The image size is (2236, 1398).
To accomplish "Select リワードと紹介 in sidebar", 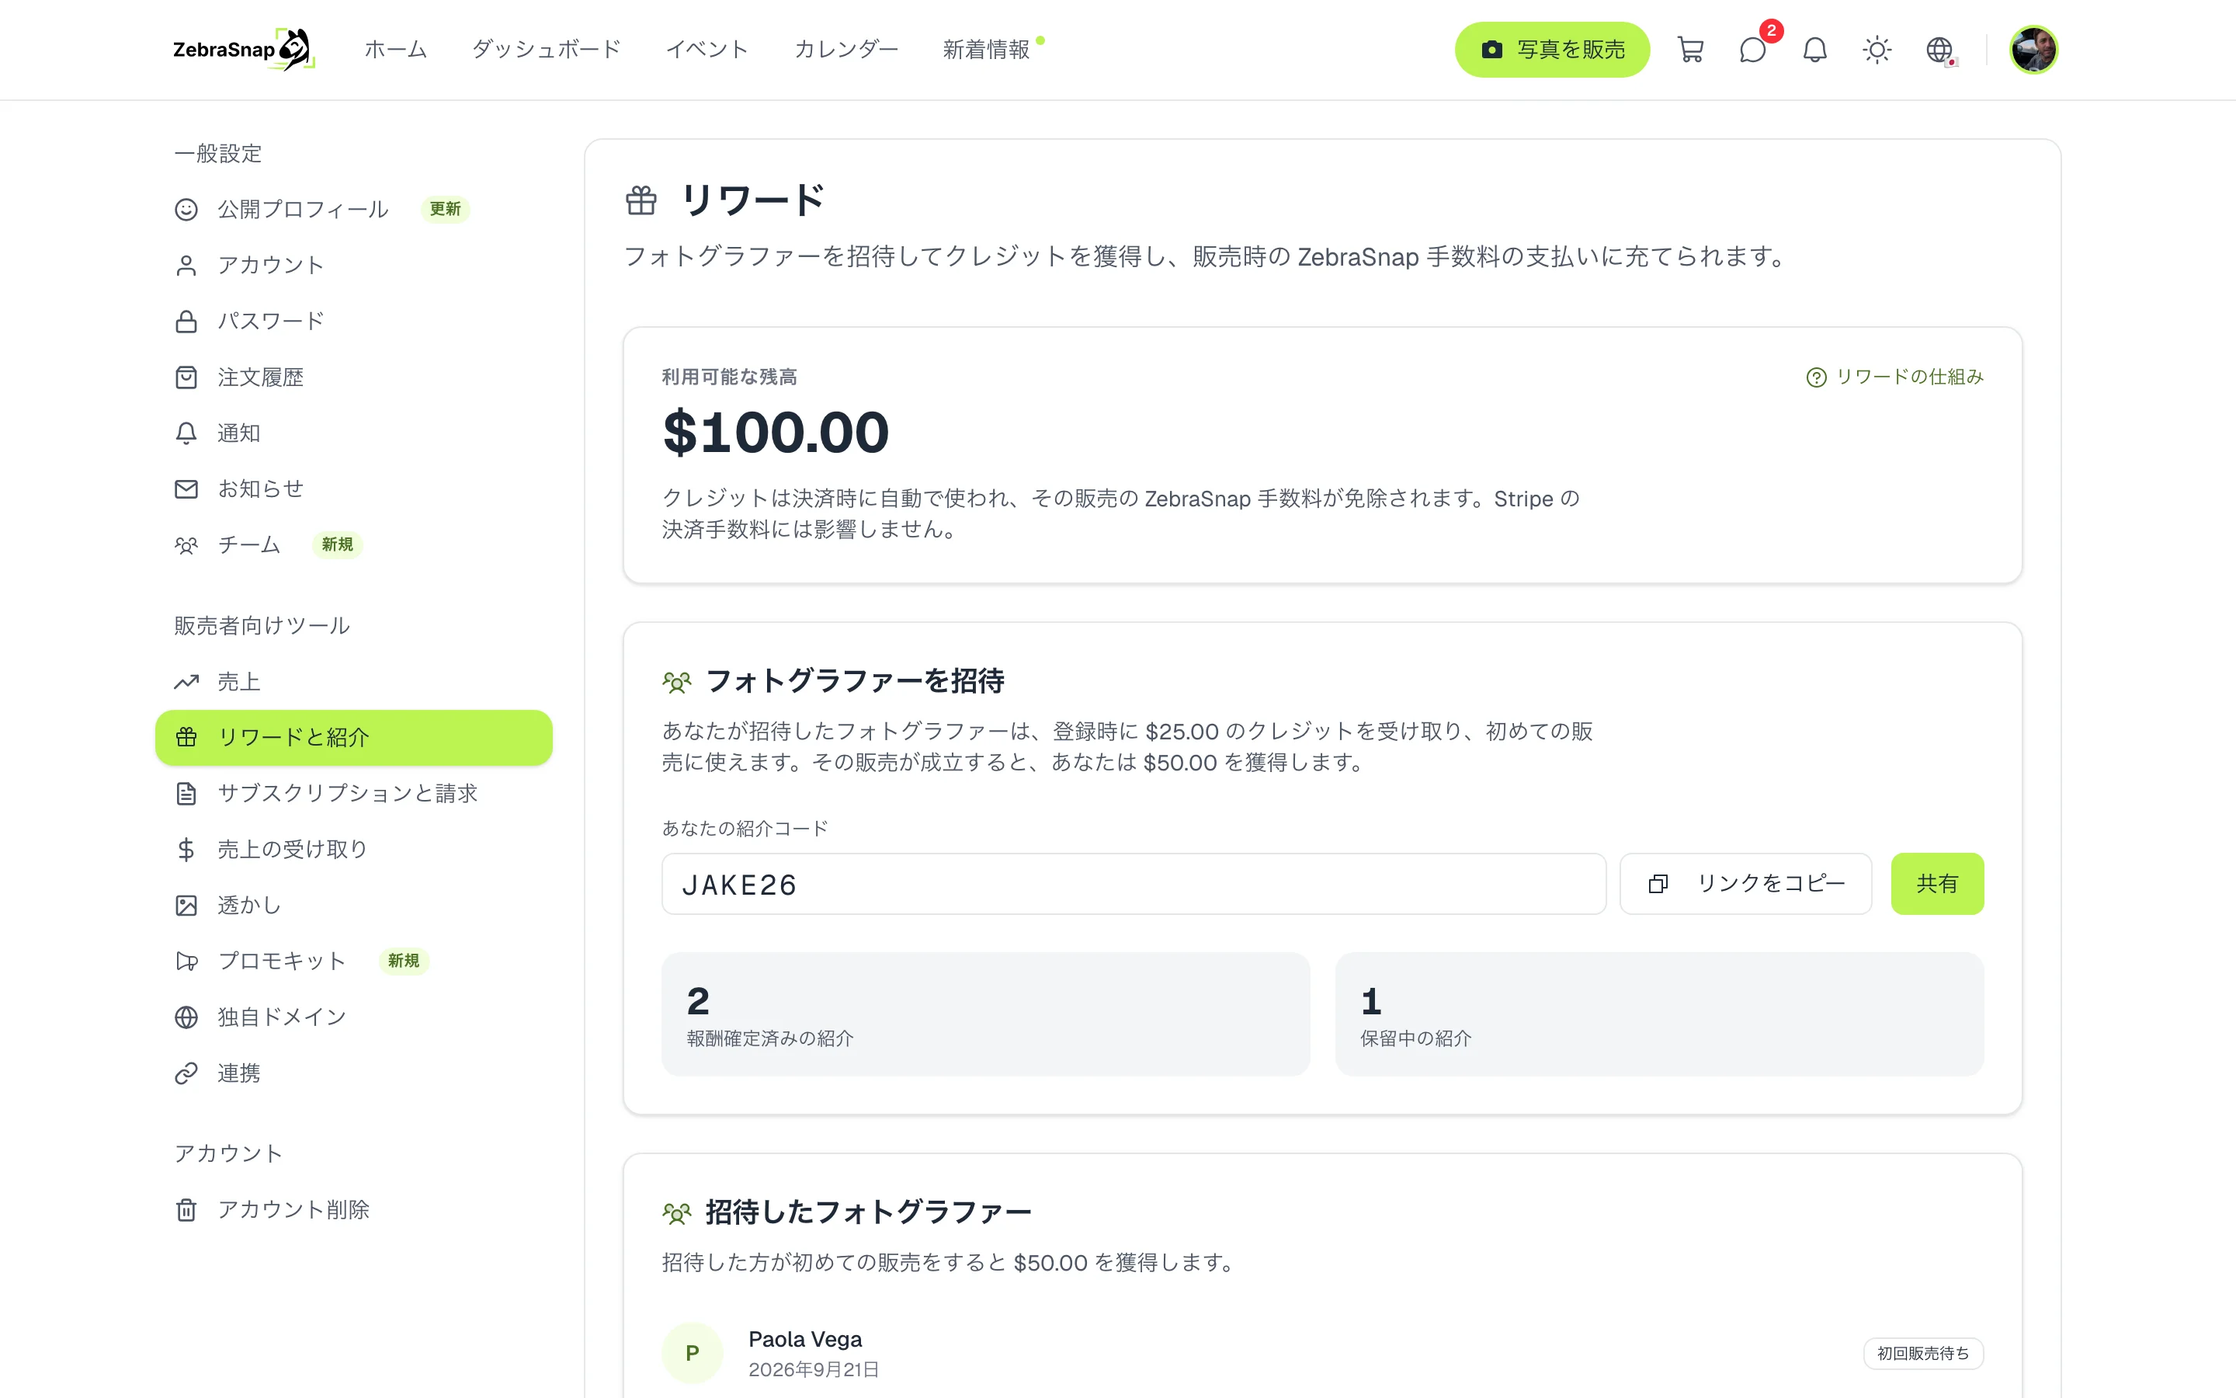I will click(354, 738).
